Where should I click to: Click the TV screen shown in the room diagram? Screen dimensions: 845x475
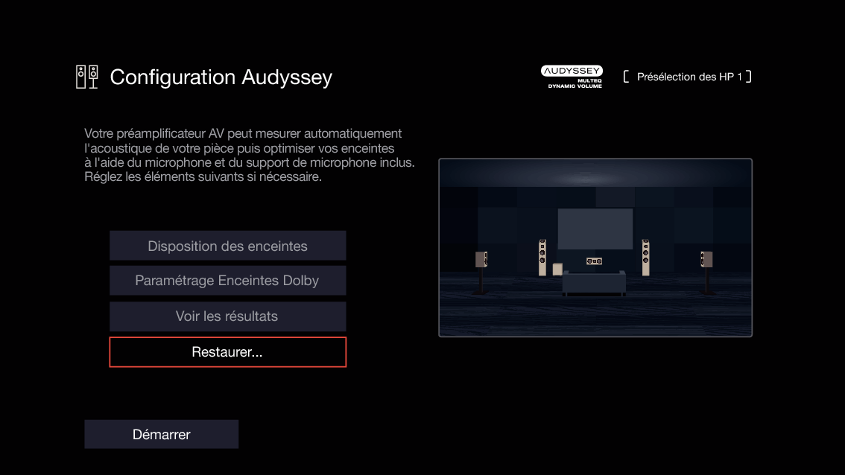(x=595, y=227)
